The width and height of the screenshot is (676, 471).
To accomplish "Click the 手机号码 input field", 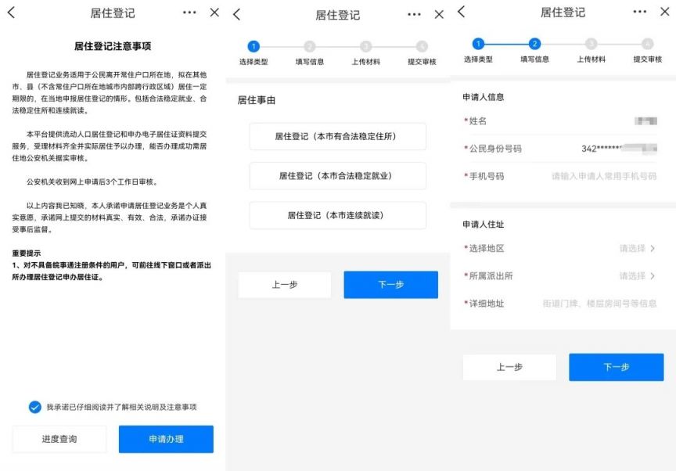I will tap(603, 177).
